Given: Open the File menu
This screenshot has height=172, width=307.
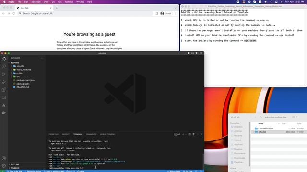Looking at the screenshot, I should (x=19, y=2).
